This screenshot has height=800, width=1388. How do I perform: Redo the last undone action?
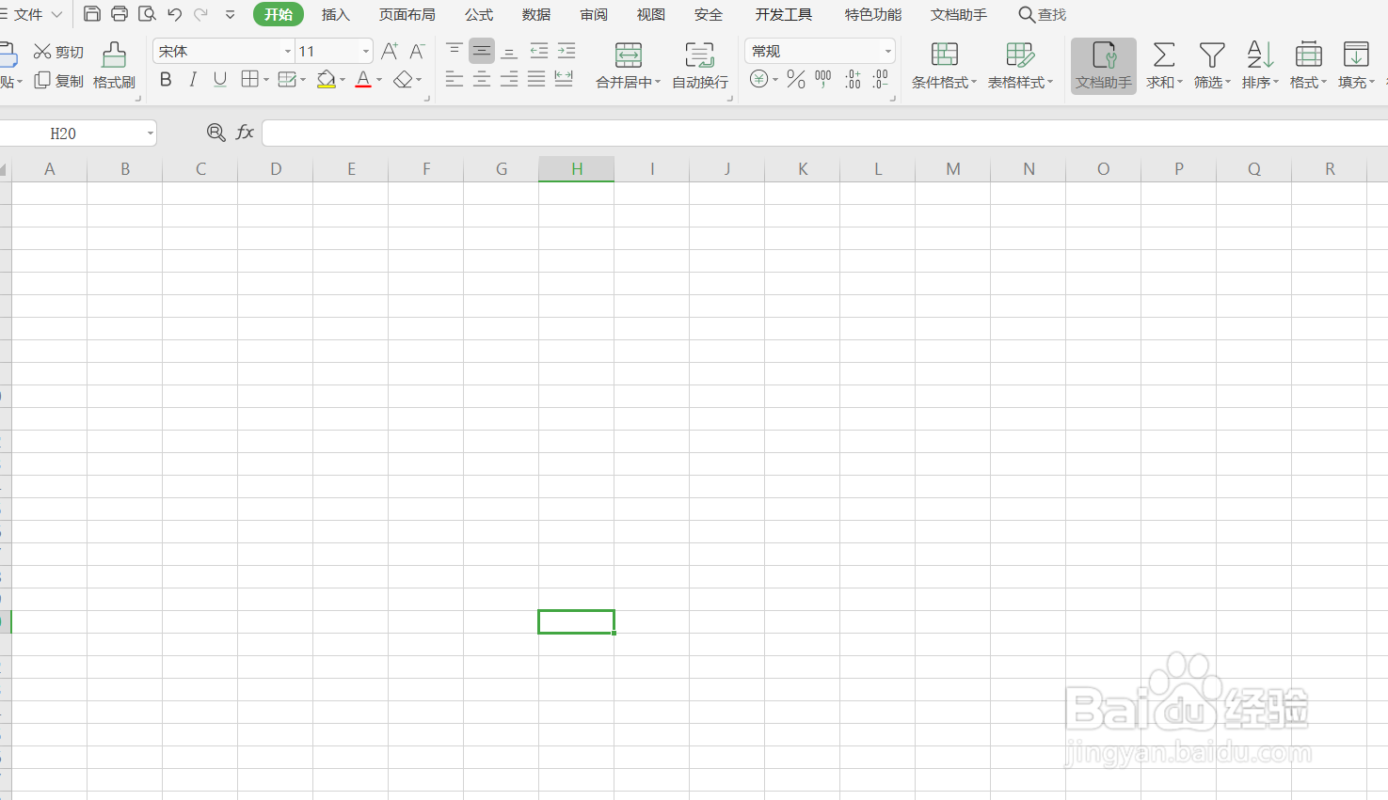pyautogui.click(x=200, y=14)
